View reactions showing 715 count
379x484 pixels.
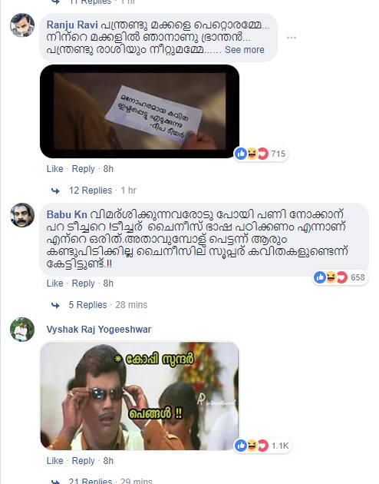coord(261,154)
